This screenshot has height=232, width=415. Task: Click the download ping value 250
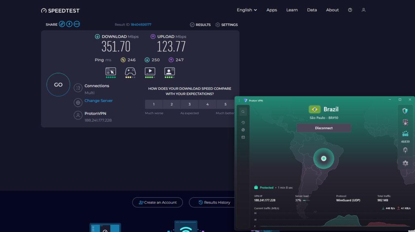pyautogui.click(x=156, y=60)
